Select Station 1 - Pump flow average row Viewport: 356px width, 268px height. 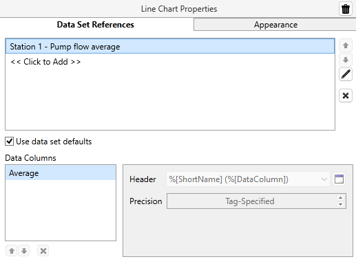170,47
